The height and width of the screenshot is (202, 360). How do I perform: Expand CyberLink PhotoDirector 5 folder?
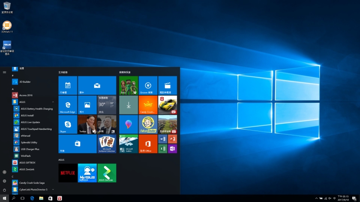(53, 189)
